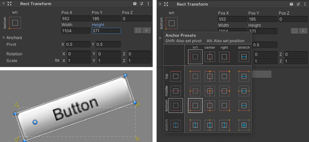Select the vertical-stretch center anchor preset

pyautogui.click(x=210, y=125)
